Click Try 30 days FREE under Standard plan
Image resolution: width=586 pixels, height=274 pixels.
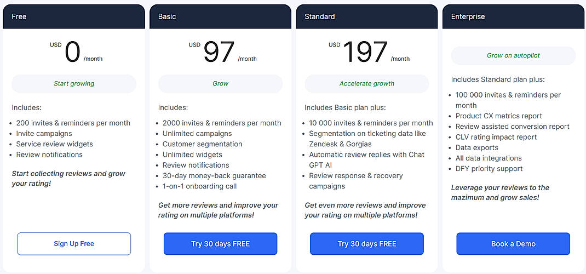pyautogui.click(x=367, y=244)
